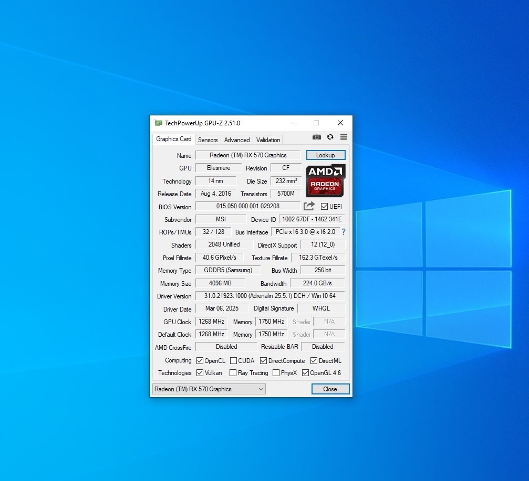
Task: Click the Driver Version field
Action: click(x=270, y=296)
